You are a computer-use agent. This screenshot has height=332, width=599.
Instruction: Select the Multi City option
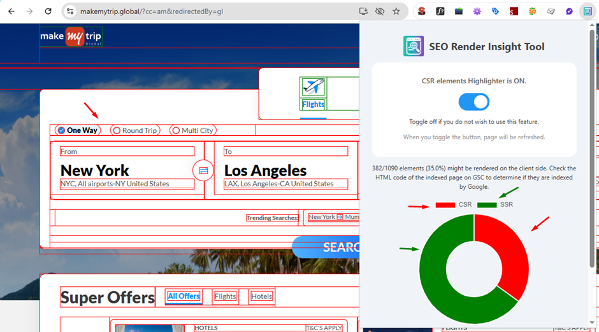tap(193, 130)
